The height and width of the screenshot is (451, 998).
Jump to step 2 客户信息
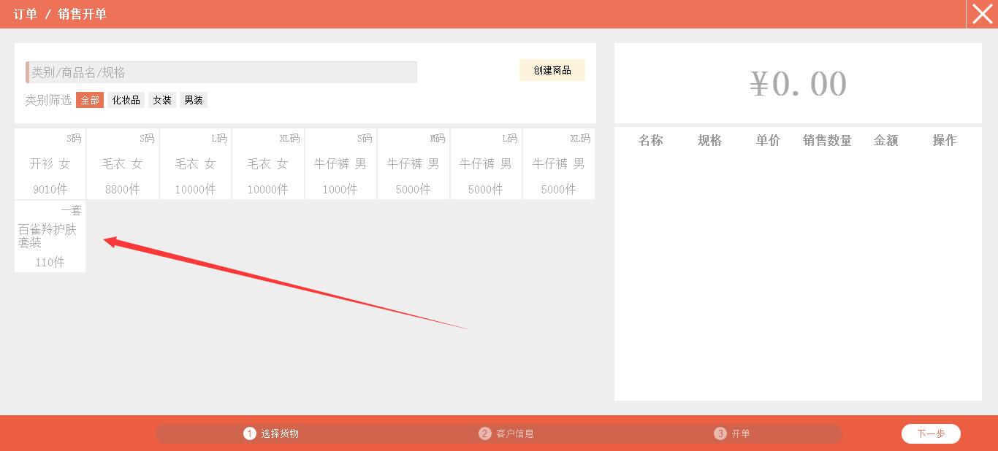coord(507,433)
